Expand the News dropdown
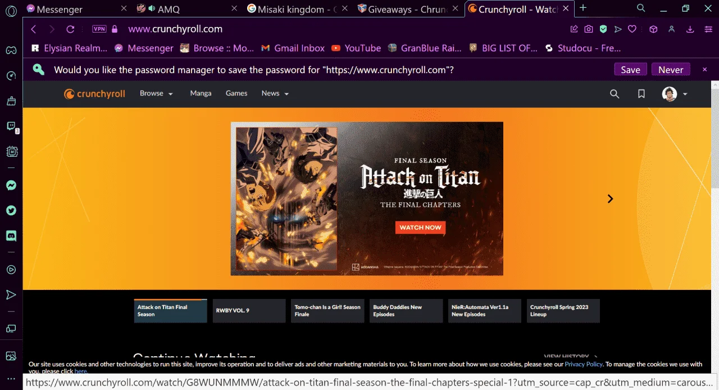The height and width of the screenshot is (390, 719). (x=275, y=93)
